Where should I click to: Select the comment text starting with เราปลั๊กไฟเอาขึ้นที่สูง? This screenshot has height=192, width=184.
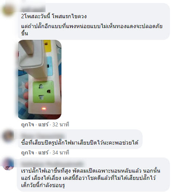tap(91, 178)
